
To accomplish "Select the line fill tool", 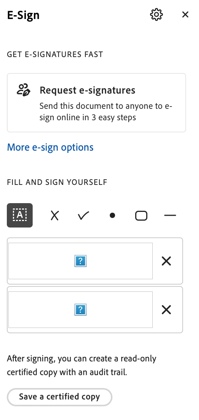I will tap(170, 215).
